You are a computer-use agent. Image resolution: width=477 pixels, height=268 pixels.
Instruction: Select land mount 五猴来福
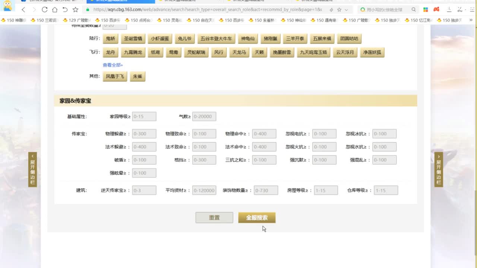click(x=322, y=39)
